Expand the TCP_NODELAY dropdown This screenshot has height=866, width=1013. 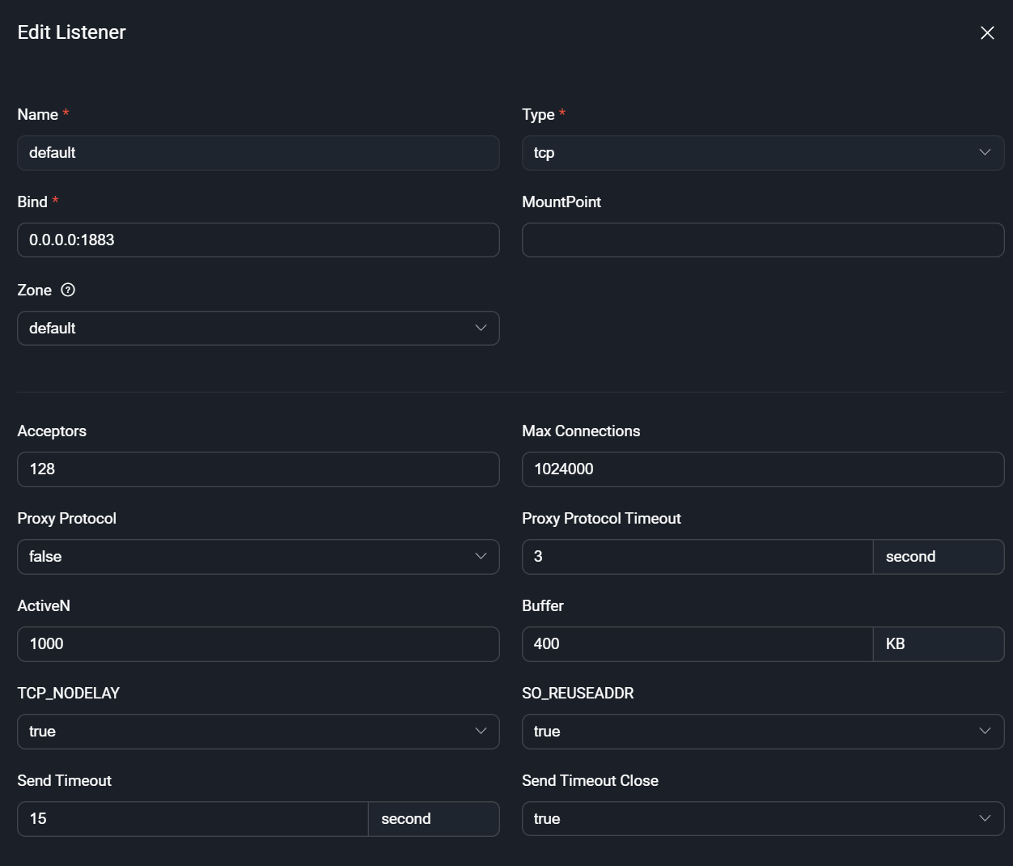click(258, 732)
